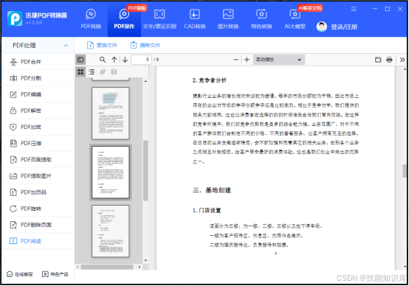This screenshot has height=286, width=409.
Task: Select the page 4 thumbnail with chart
Action: coord(111,114)
